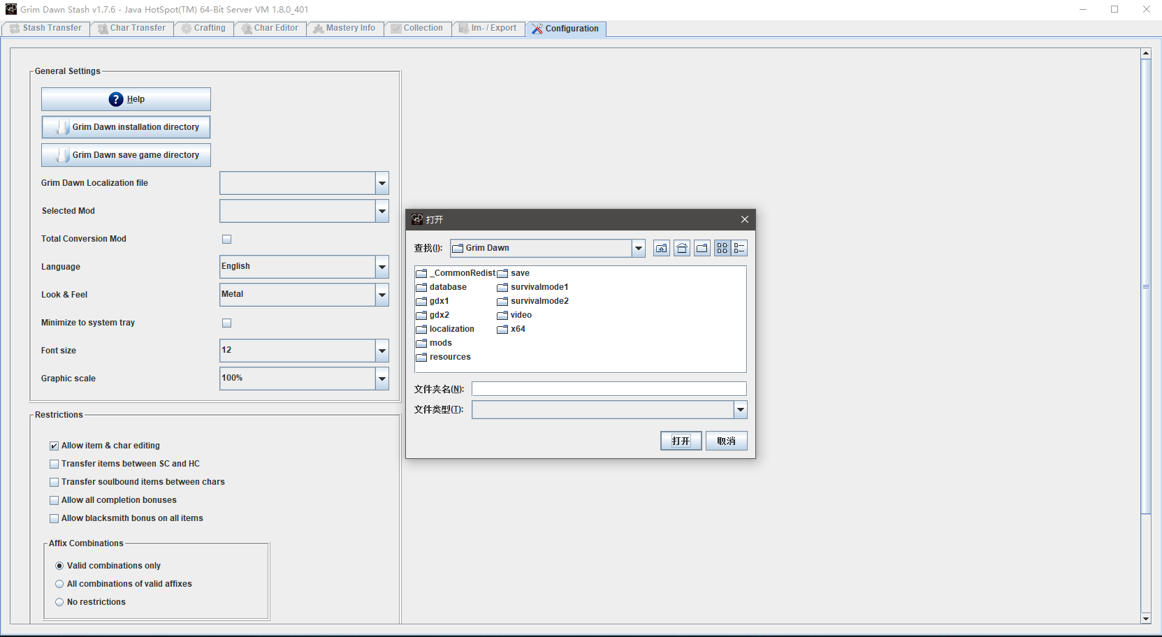Click the resources folder icon
This screenshot has width=1162, height=637.
(421, 358)
